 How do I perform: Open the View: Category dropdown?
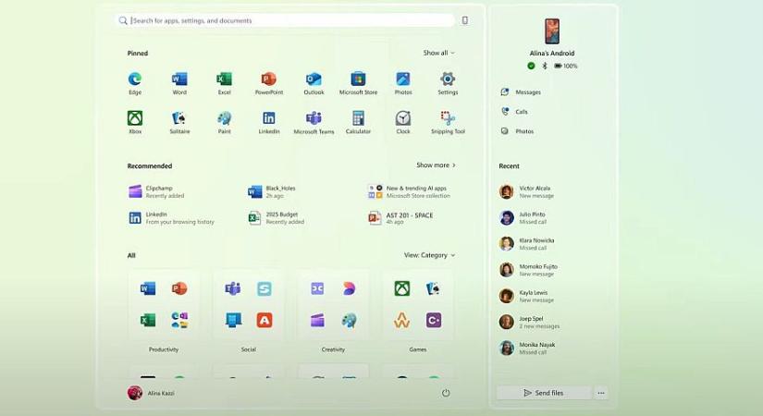(430, 255)
